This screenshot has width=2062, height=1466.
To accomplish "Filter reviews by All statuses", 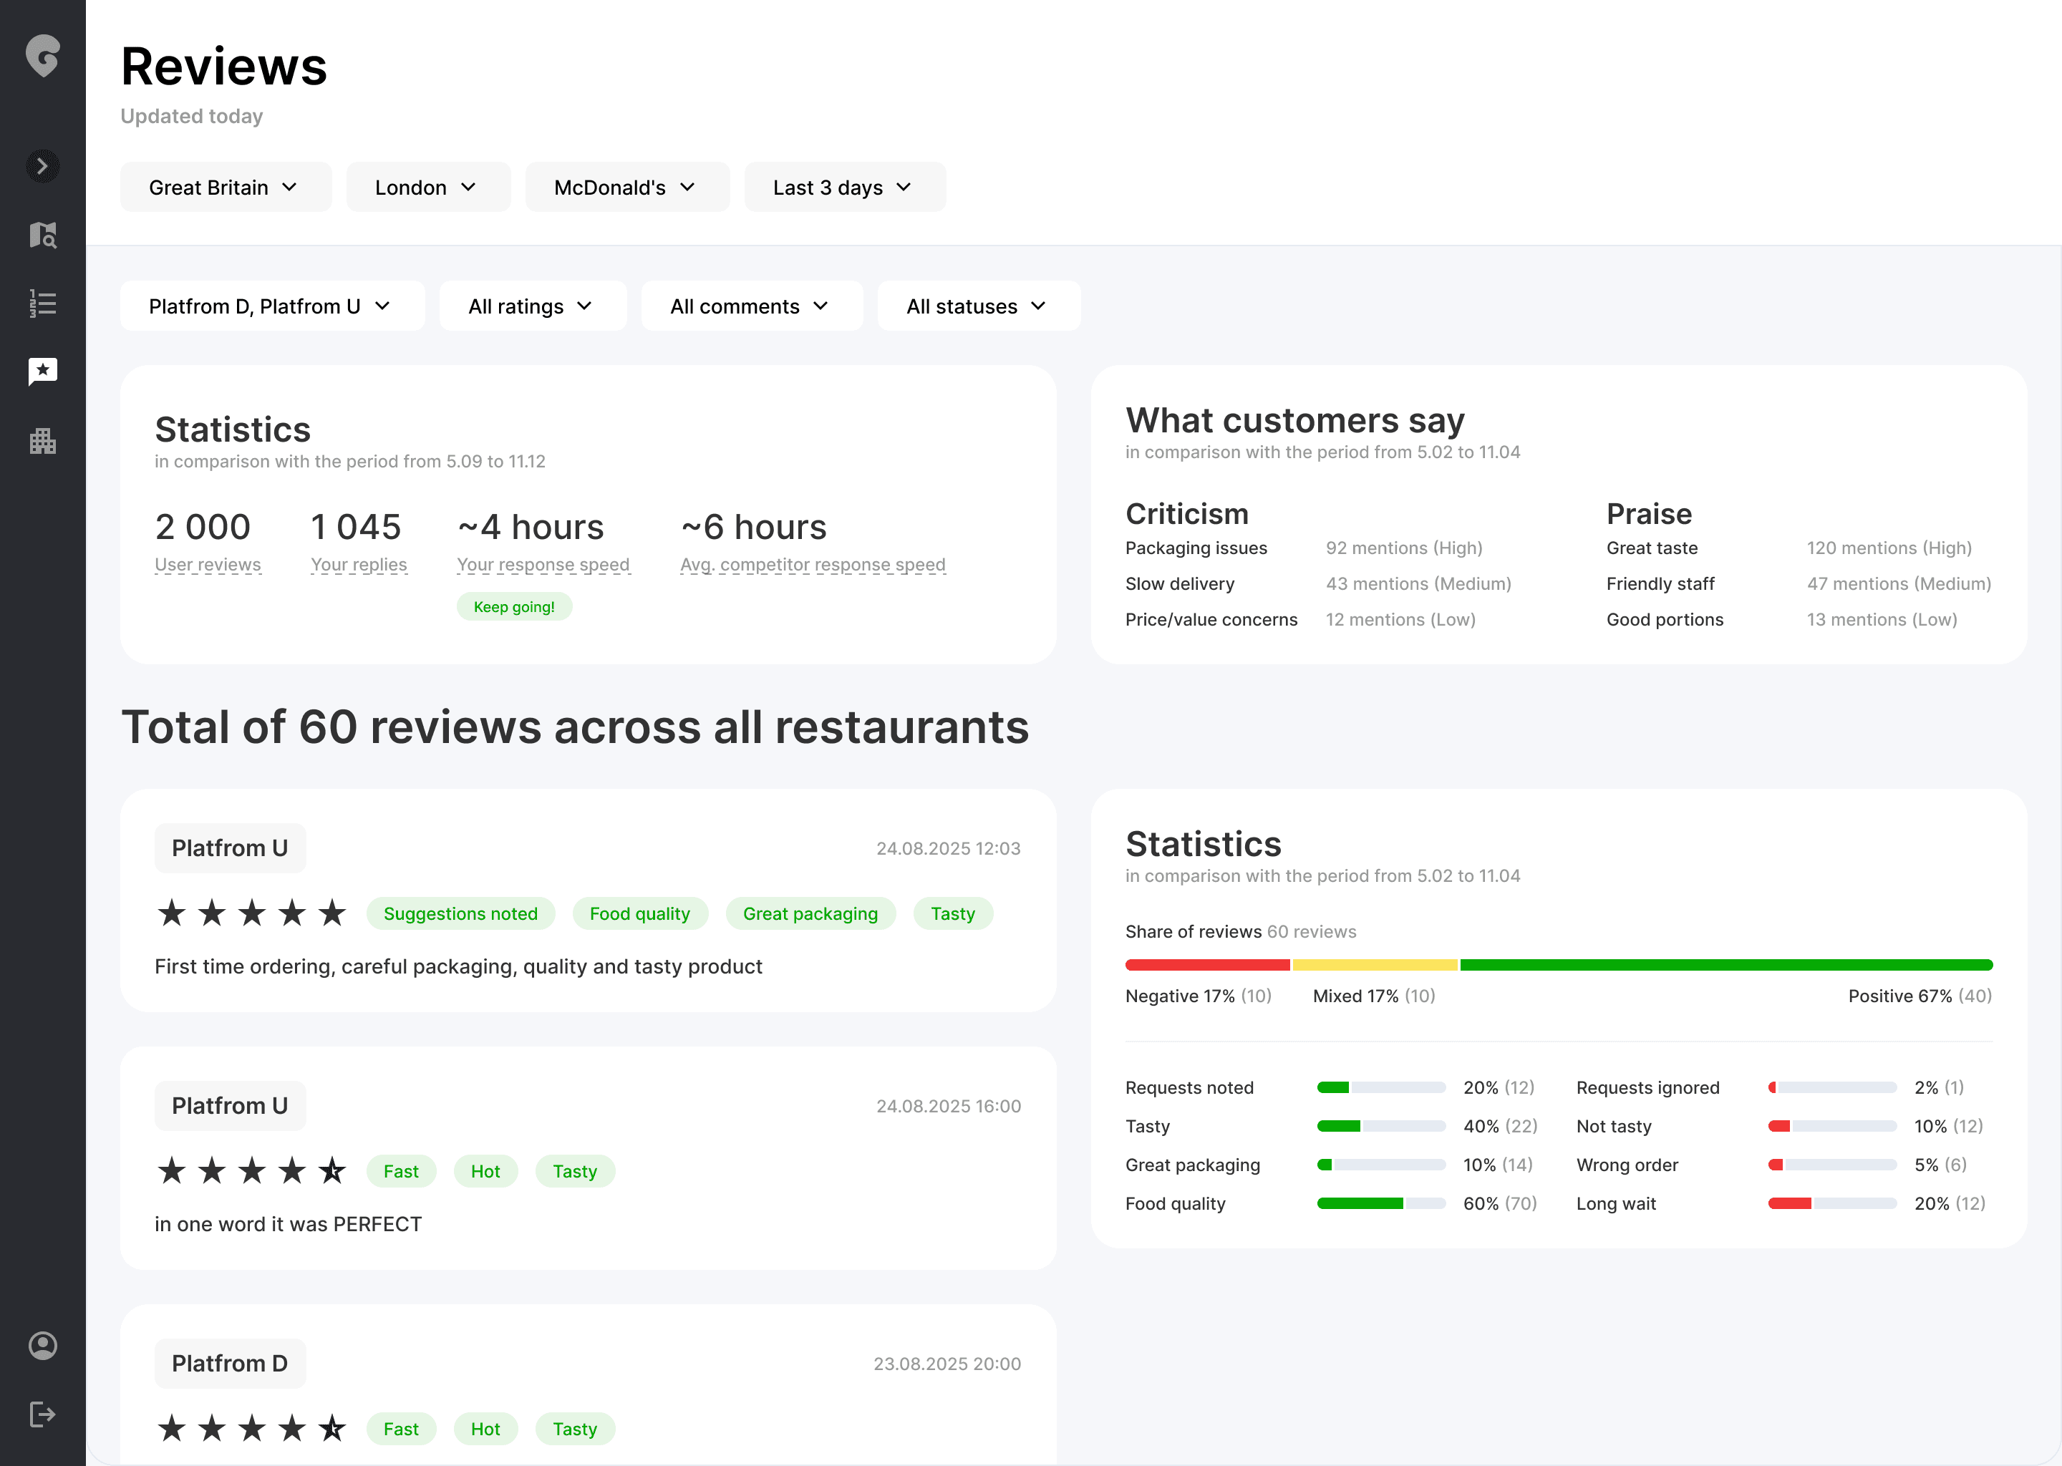I will point(978,306).
